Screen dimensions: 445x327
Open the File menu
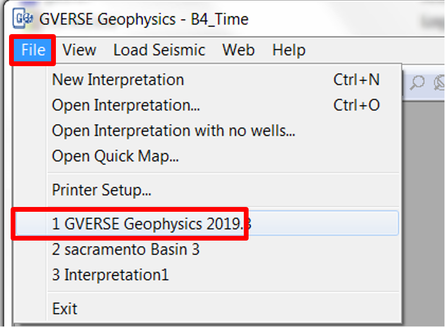(33, 50)
